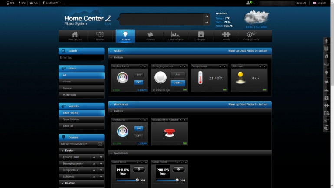Open the Plugins tab icon
This screenshot has width=334, height=188.
(201, 36)
